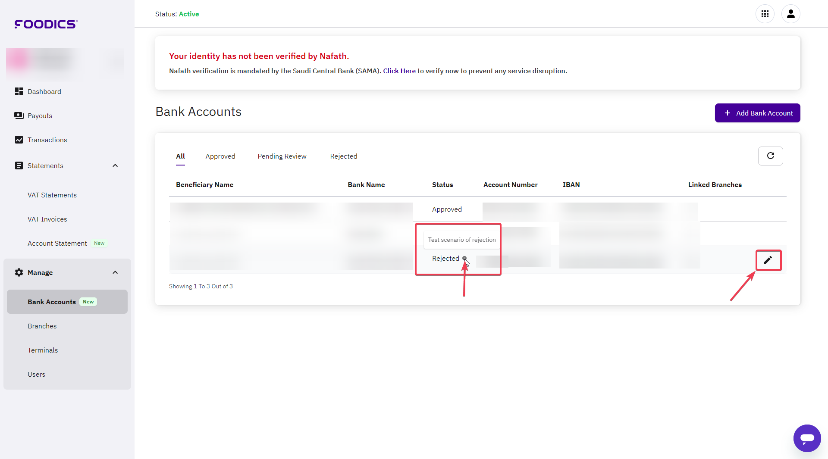828x459 pixels.
Task: Collapse the Statements section
Action: pyautogui.click(x=115, y=165)
